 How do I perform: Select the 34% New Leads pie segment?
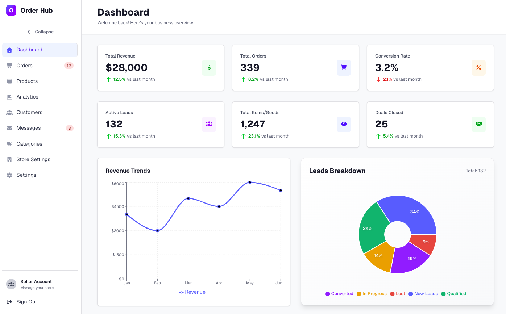(x=415, y=212)
